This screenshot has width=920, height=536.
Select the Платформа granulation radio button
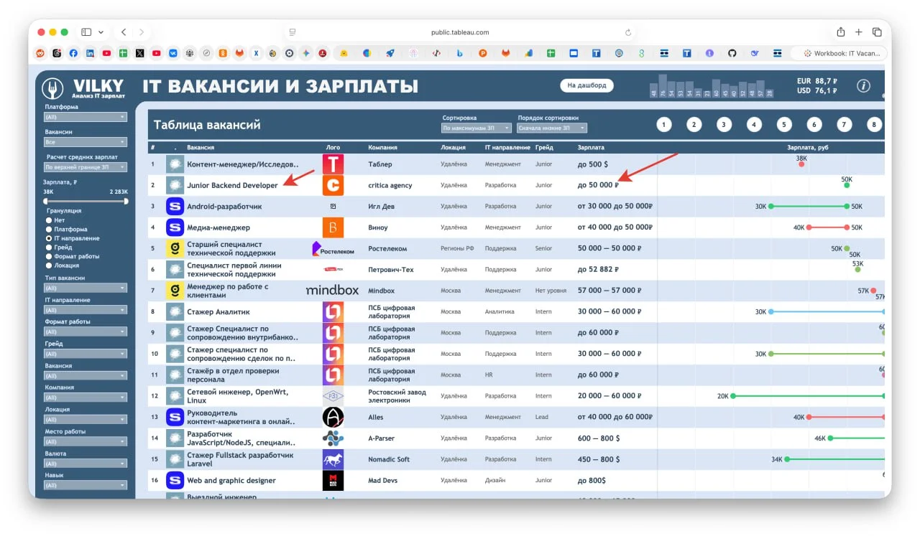click(49, 229)
